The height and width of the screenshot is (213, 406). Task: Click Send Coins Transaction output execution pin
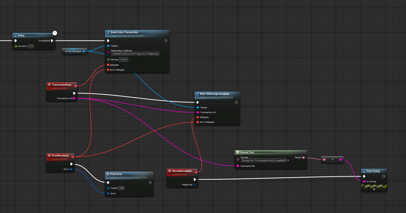tap(166, 41)
